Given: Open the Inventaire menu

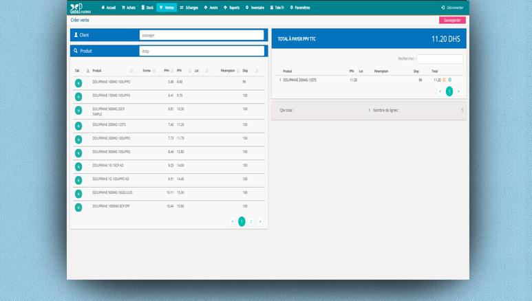Looking at the screenshot, I should (x=255, y=8).
